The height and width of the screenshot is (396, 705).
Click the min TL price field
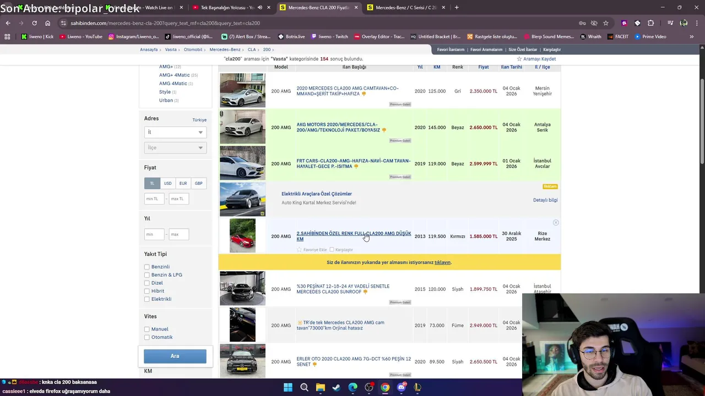click(154, 199)
